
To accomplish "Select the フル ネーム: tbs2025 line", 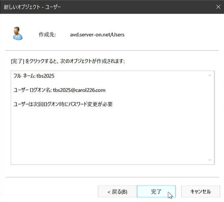I will point(34,76).
